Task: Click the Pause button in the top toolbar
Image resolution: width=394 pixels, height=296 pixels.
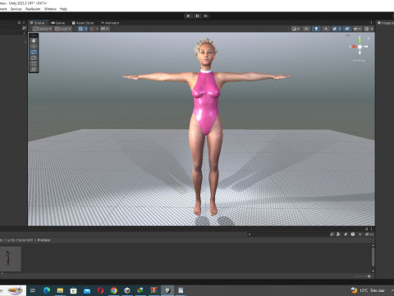Action: click(x=197, y=16)
